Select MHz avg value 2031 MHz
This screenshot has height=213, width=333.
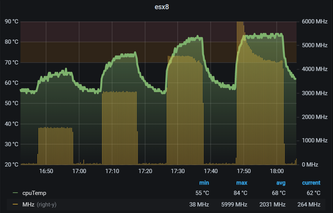click(x=272, y=205)
